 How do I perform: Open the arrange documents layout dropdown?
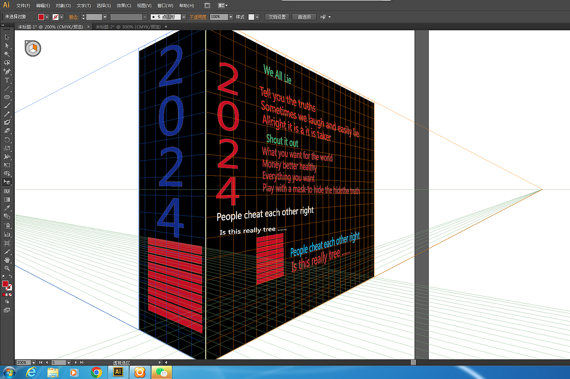tap(223, 5)
